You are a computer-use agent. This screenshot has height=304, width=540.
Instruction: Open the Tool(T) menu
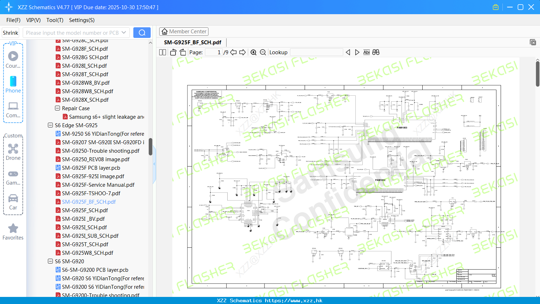(55, 20)
